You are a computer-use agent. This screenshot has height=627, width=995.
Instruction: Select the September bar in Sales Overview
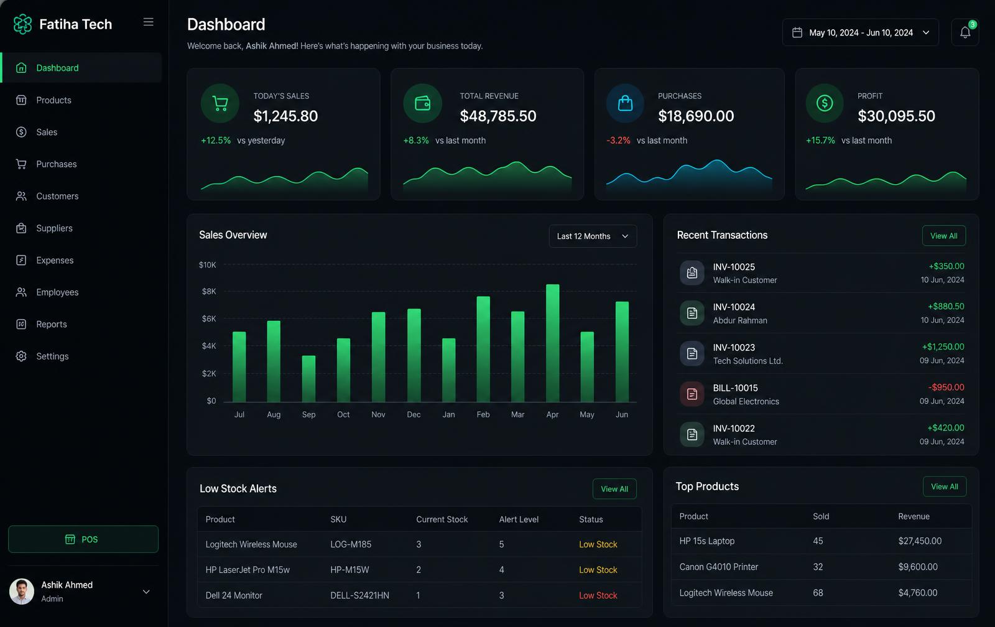tap(308, 379)
